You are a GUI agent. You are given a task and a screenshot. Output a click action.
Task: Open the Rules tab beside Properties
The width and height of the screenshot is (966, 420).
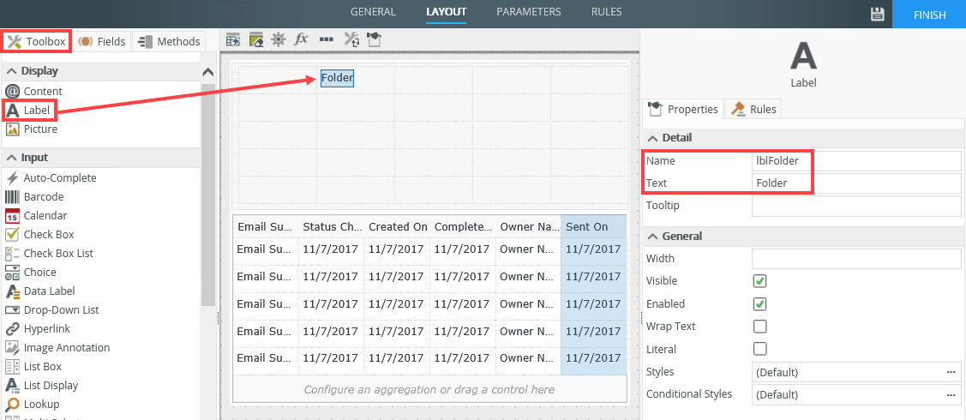753,109
